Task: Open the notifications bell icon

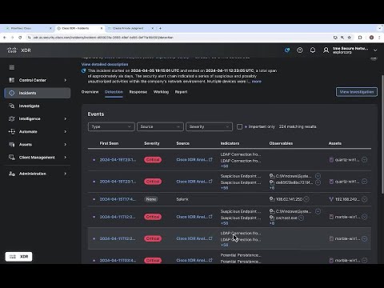Action: click(x=313, y=50)
